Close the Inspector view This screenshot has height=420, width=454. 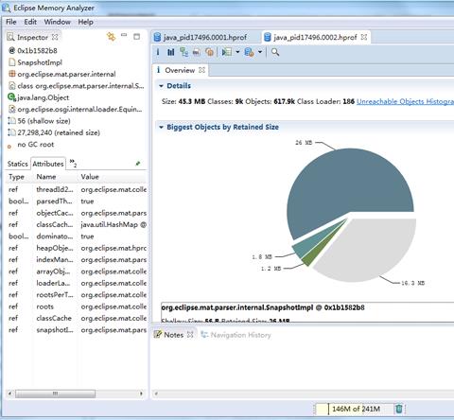pyautogui.click(x=55, y=37)
